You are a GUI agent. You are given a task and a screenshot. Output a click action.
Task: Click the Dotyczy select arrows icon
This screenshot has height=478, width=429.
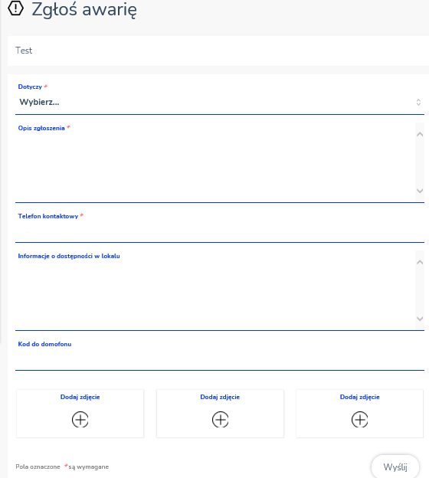tap(418, 102)
